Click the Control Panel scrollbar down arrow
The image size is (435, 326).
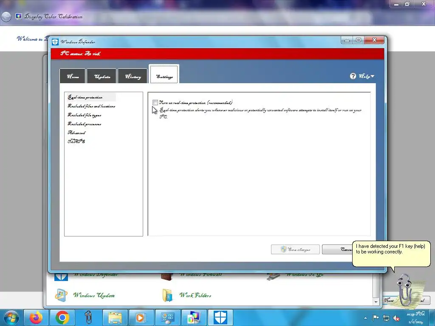tap(376, 302)
